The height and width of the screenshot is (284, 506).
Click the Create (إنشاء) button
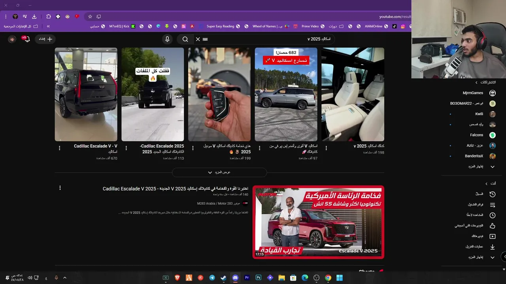click(45, 39)
